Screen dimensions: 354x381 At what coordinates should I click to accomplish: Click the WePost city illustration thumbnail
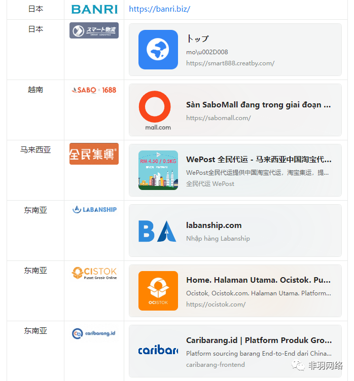(x=158, y=170)
